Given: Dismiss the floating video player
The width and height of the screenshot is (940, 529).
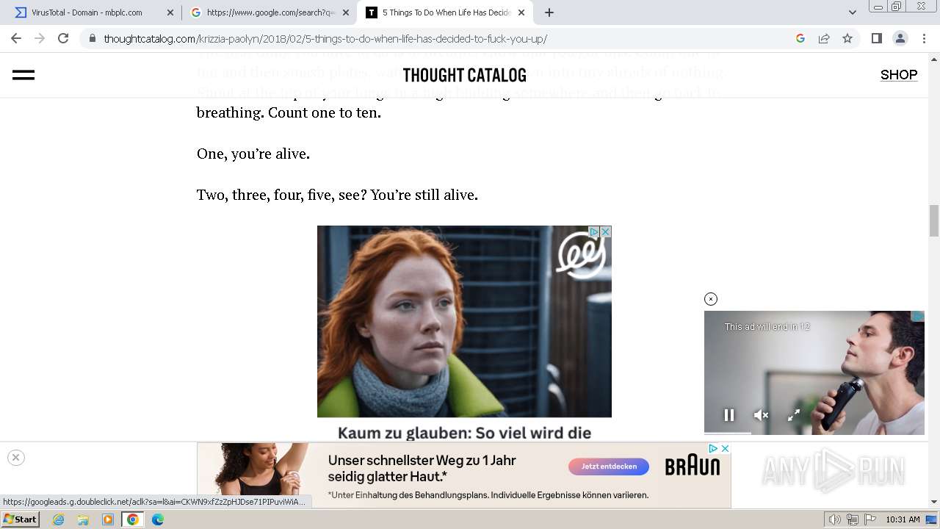Looking at the screenshot, I should (710, 299).
